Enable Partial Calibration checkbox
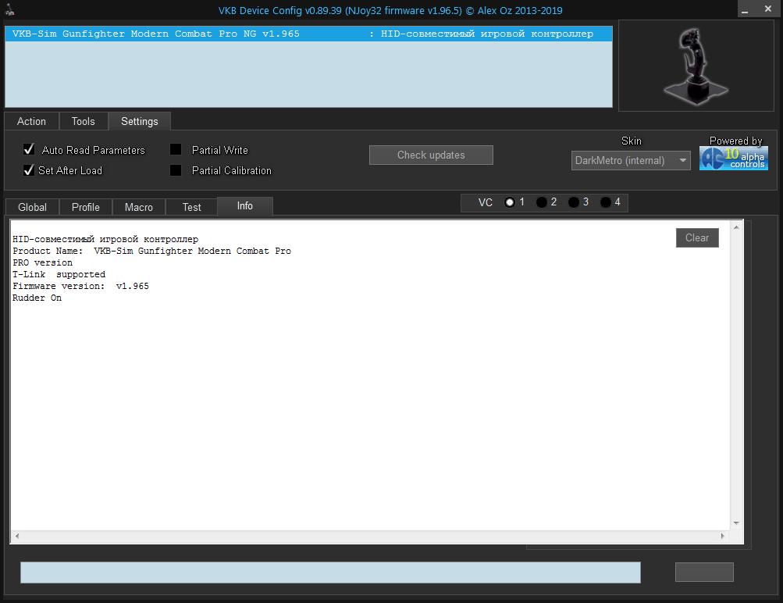 (176, 169)
